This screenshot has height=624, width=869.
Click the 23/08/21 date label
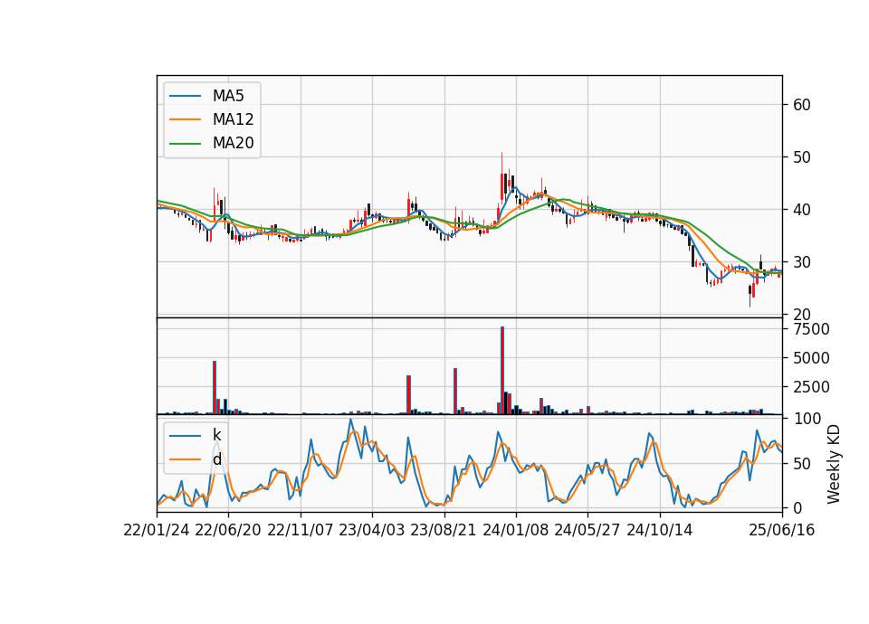click(x=444, y=531)
